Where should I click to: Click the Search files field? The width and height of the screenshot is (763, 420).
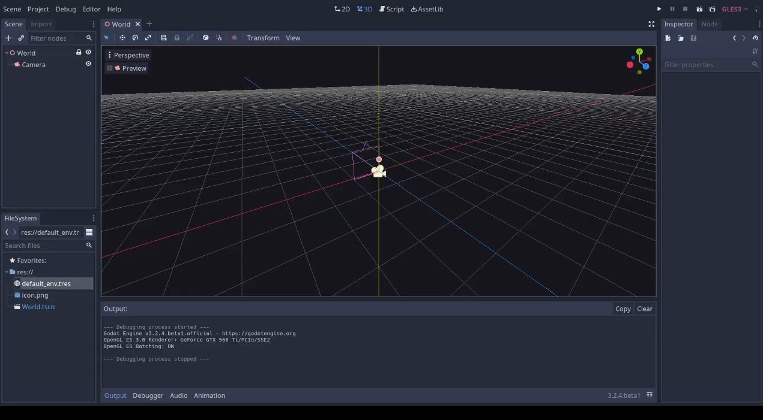coord(48,246)
